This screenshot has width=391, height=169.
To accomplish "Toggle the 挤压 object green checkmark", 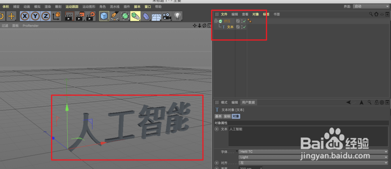I will pyautogui.click(x=245, y=21).
